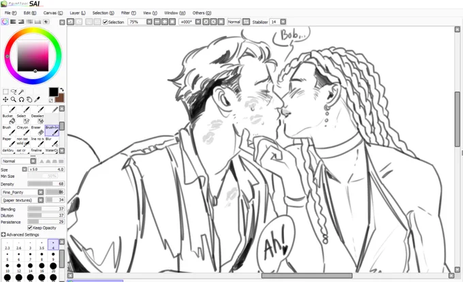Open the quick bar dropdown arrow
Screen dimensions: 463x282
click(x=62, y=22)
